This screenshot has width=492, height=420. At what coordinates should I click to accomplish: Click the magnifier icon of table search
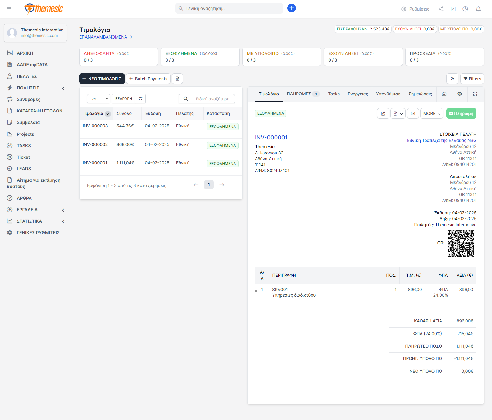pyautogui.click(x=186, y=99)
